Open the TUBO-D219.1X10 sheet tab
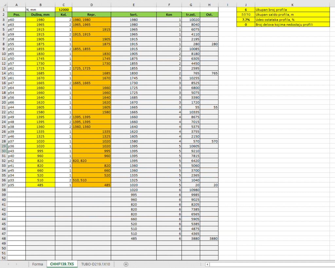 coord(96,264)
